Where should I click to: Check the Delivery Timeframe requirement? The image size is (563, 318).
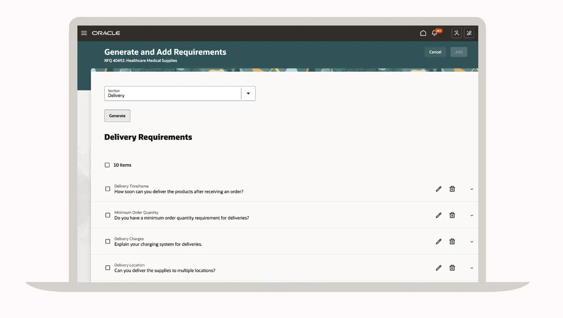tap(108, 189)
